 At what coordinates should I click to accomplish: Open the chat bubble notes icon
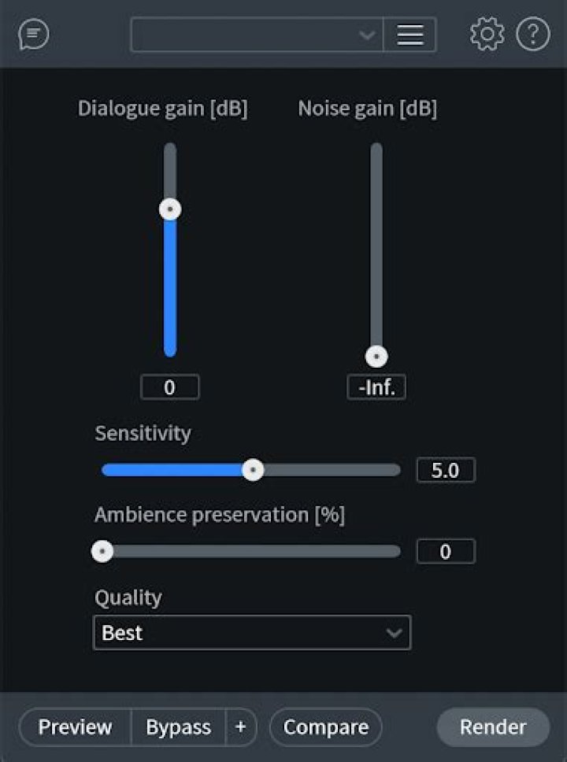click(34, 35)
